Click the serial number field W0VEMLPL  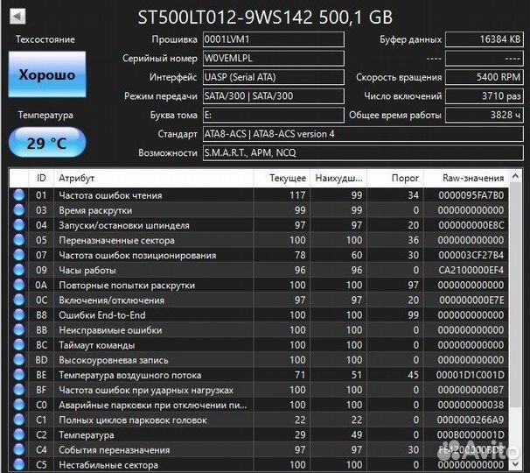click(x=274, y=58)
